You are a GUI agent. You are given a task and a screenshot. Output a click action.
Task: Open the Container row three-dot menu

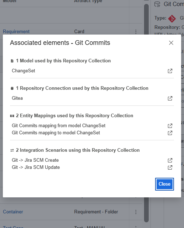click(136, 212)
